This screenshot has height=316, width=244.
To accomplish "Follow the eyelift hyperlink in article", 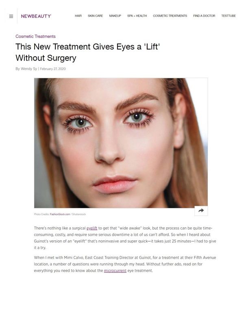I will [x=92, y=228].
